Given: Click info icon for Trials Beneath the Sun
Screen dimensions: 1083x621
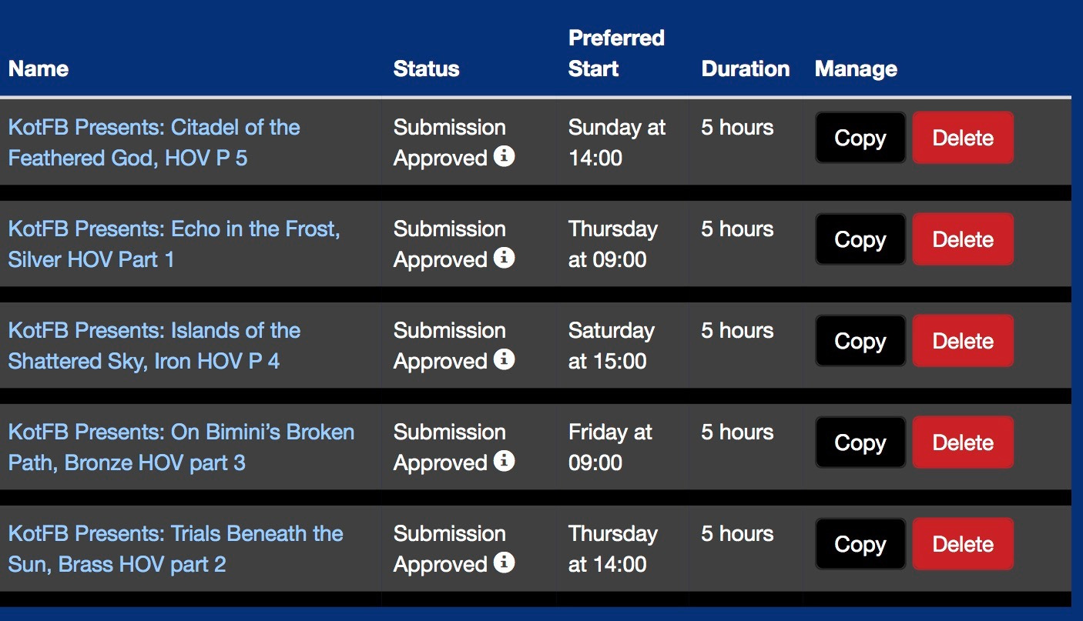Looking at the screenshot, I should [x=504, y=563].
